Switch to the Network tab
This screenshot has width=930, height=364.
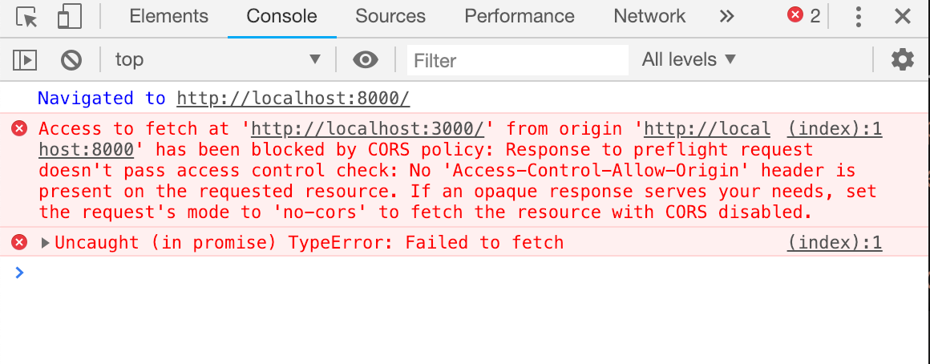(649, 16)
